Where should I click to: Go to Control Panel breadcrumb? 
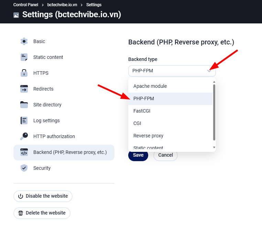coord(26,5)
